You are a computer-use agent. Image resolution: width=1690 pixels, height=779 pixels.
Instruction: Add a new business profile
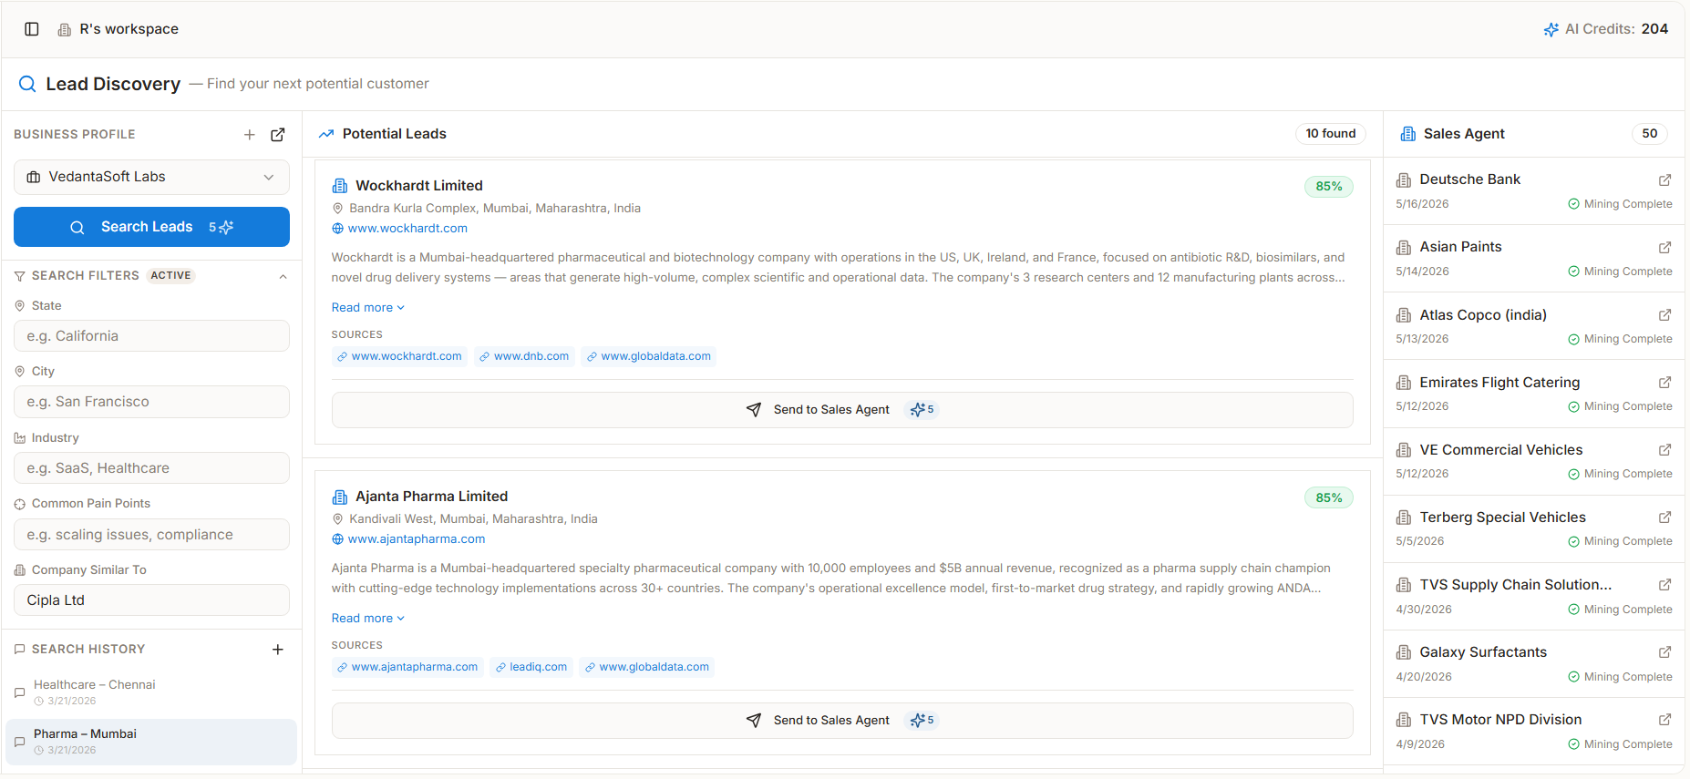(x=250, y=135)
